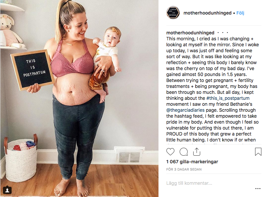Open the #this_is_postpartum hashtag
Screen dimensions: 269x197
tap(228, 98)
